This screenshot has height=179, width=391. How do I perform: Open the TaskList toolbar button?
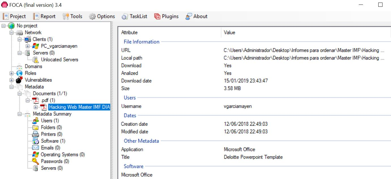135,16
